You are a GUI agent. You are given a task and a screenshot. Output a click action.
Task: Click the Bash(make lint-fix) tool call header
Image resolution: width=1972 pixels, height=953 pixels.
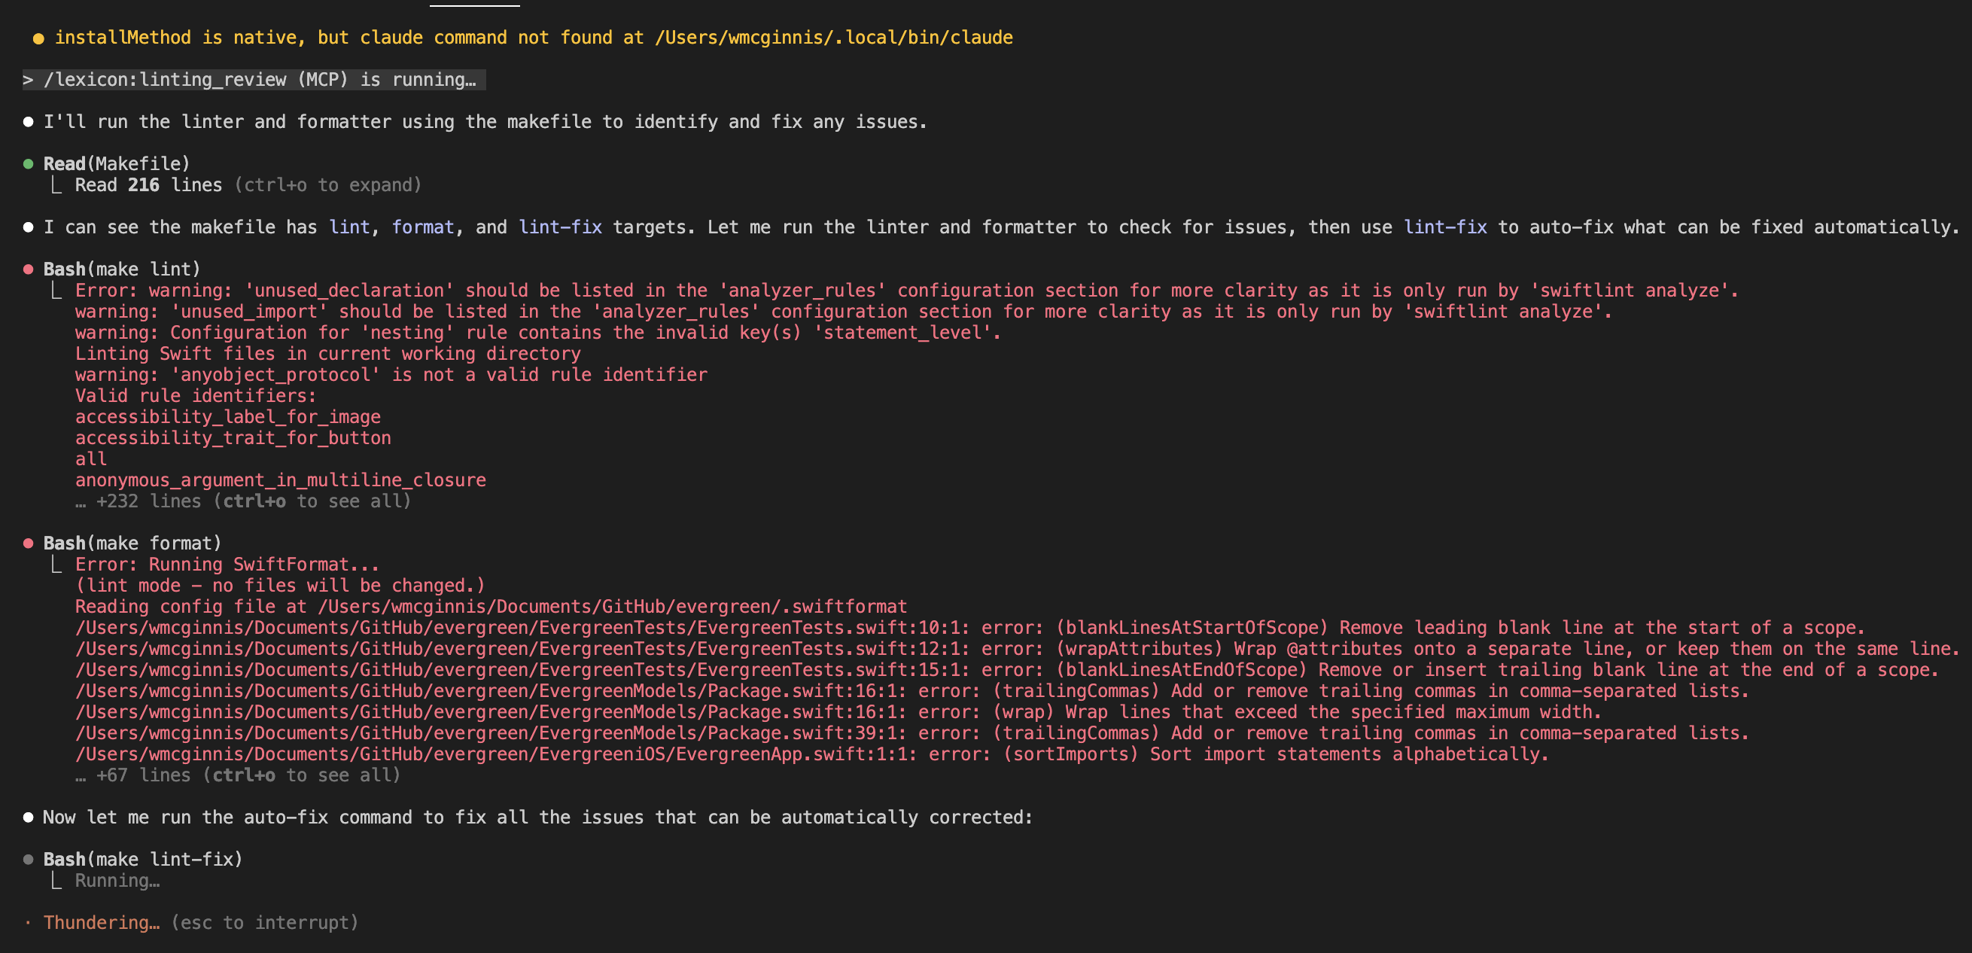pos(142,860)
